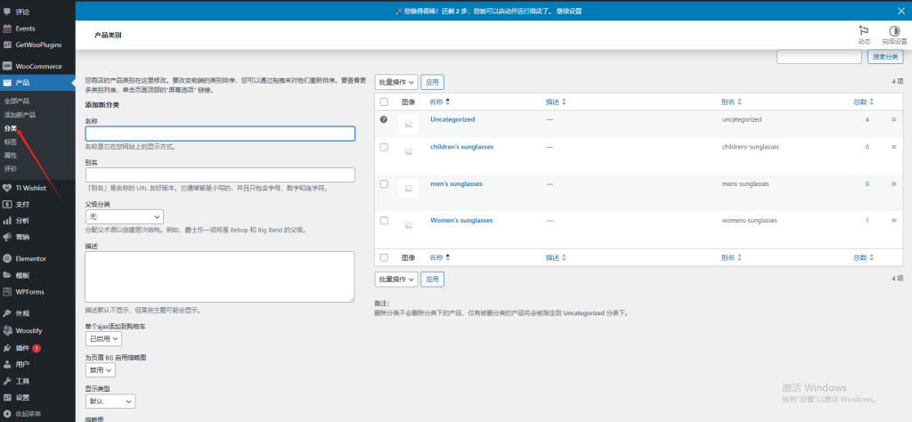Image resolution: width=912 pixels, height=422 pixels.
Task: Click the 分析 bar chart icon
Action: click(x=7, y=220)
